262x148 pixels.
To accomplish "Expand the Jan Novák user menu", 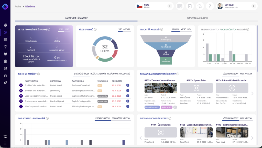I will click(254, 6).
